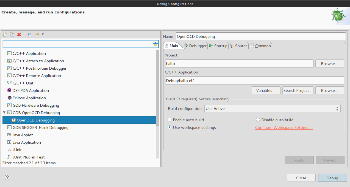Switch to the Source tab

click(x=239, y=46)
